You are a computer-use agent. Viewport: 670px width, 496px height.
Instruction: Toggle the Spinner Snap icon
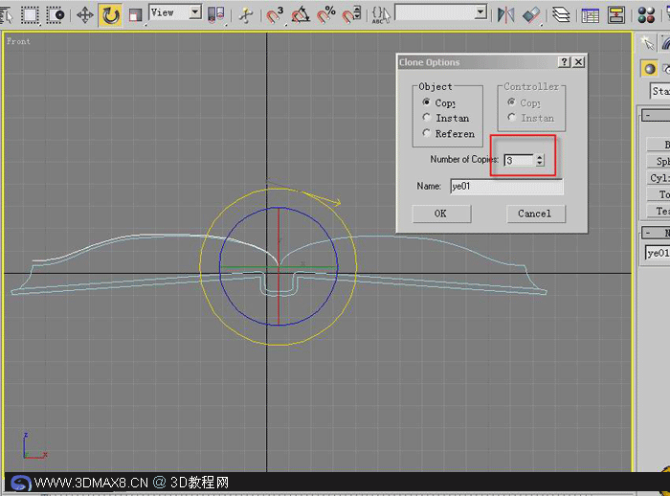click(351, 15)
